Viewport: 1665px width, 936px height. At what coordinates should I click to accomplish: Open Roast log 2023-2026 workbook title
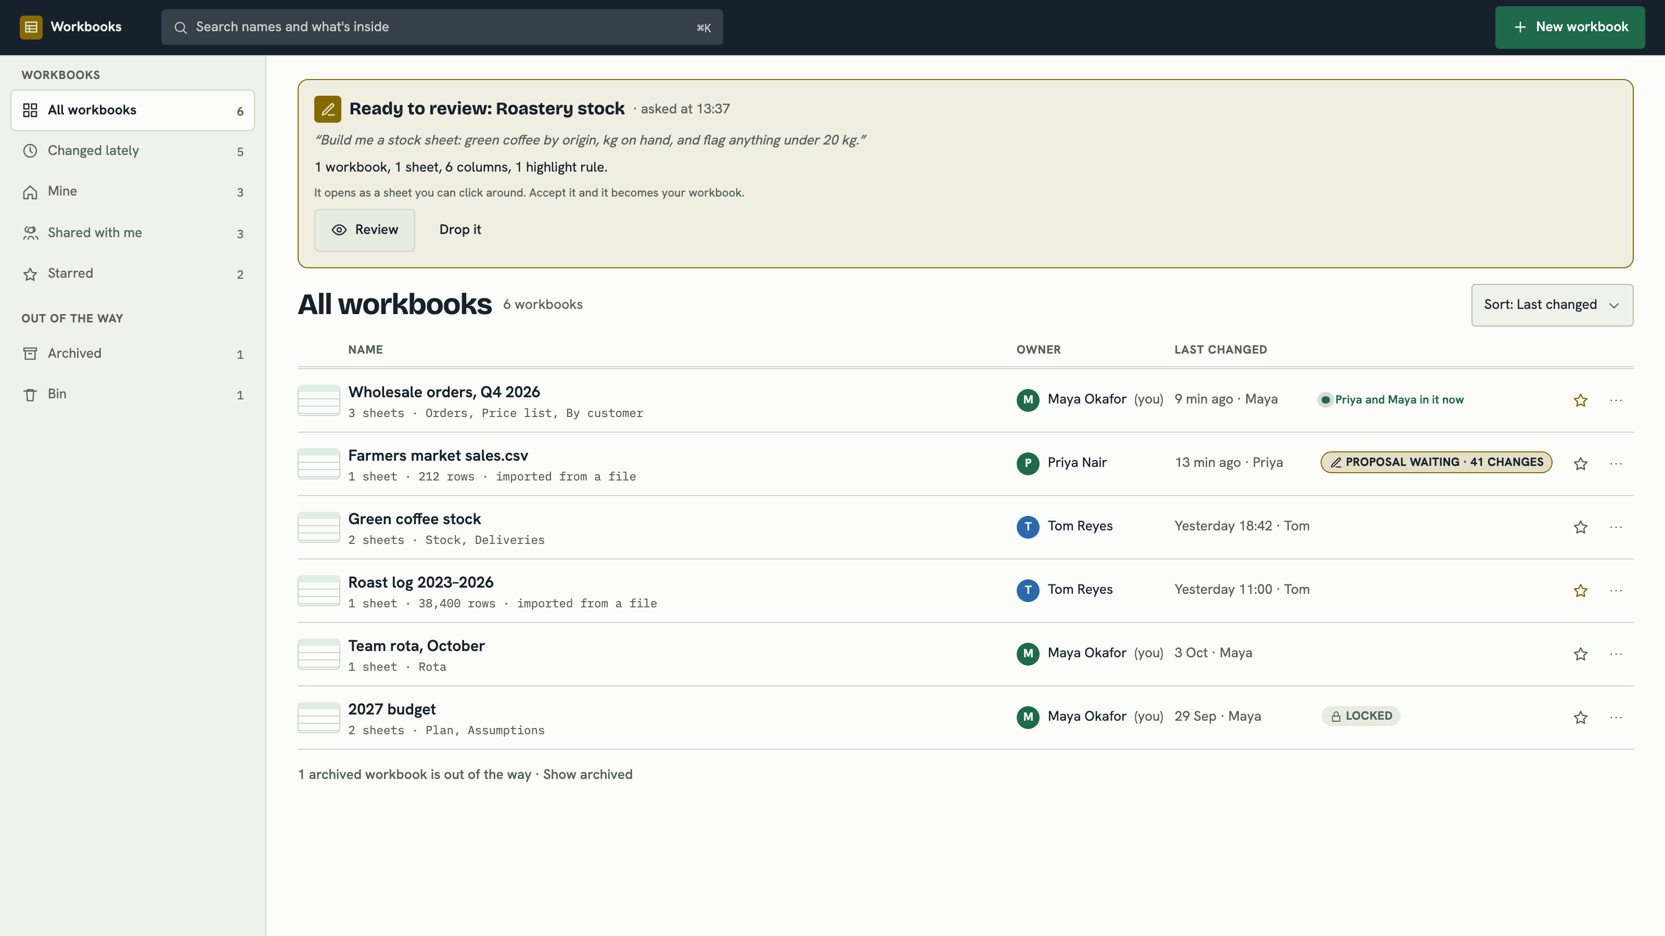pyautogui.click(x=421, y=582)
